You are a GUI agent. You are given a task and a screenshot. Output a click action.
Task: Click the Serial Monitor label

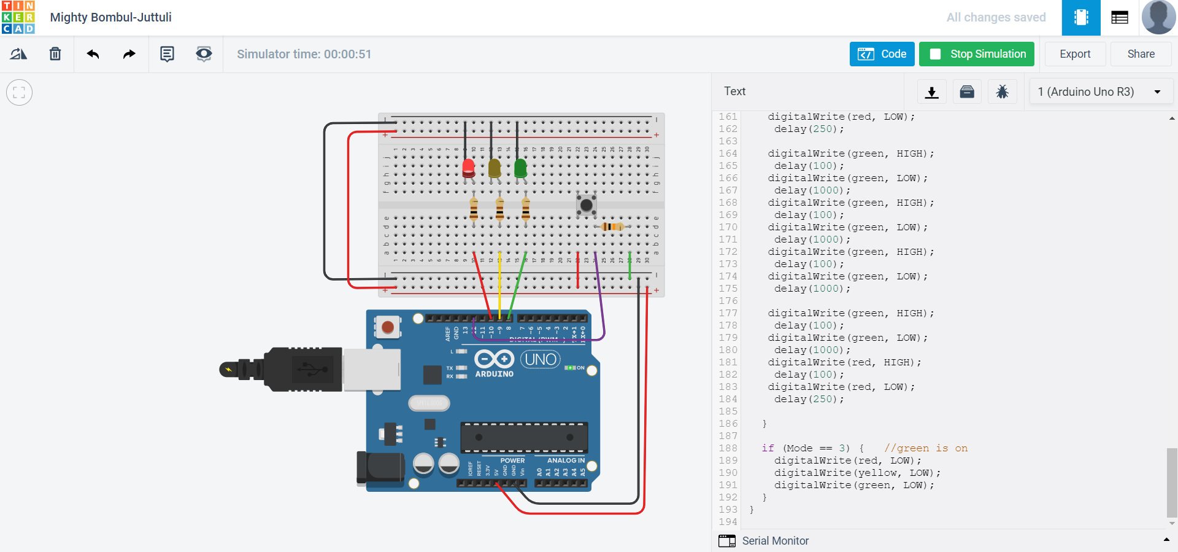[776, 541]
